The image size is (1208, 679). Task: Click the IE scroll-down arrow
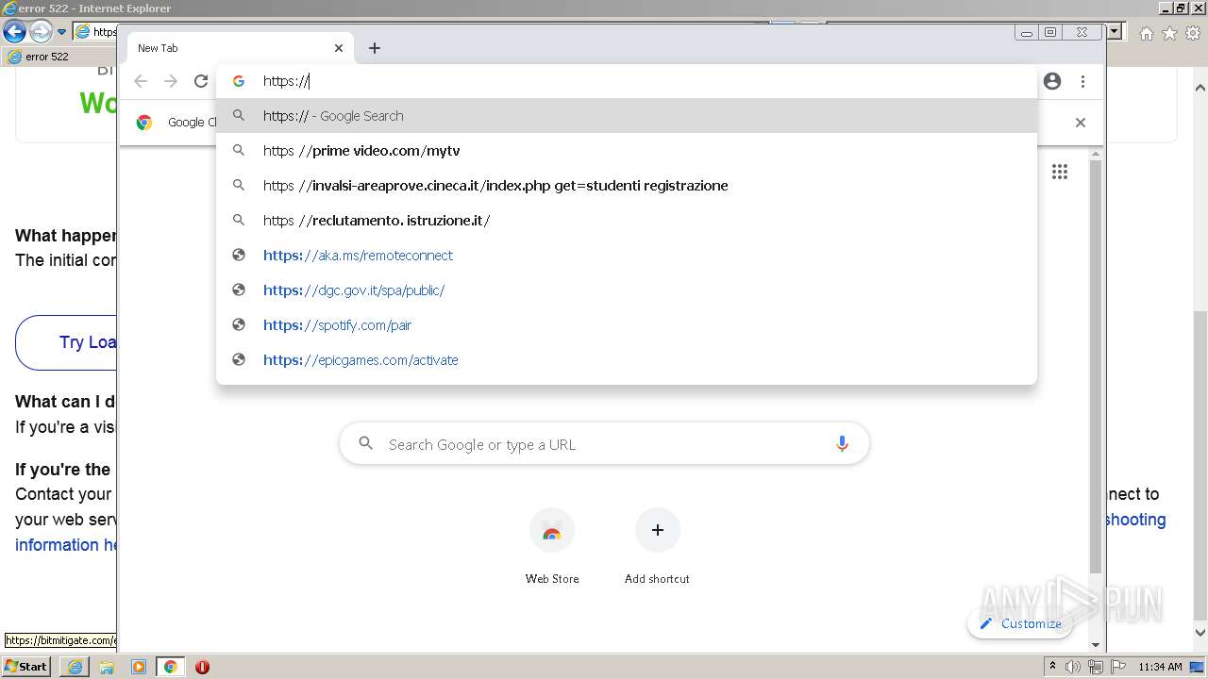[x=1200, y=634]
